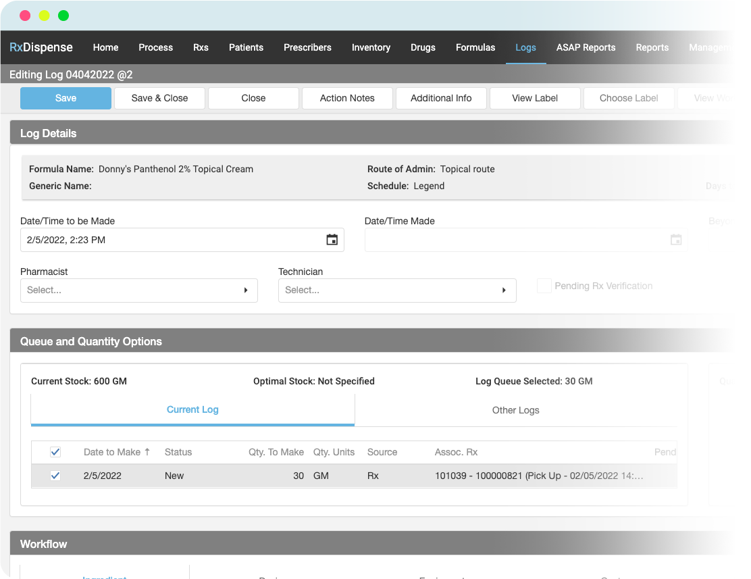Click the quantity cell showing 30
This screenshot has width=751, height=579.
point(299,476)
